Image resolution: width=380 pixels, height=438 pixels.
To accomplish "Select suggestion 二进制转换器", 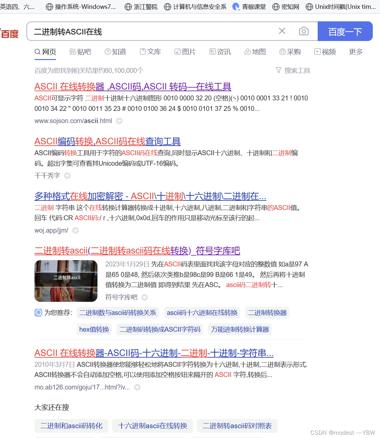I will click(267, 313).
